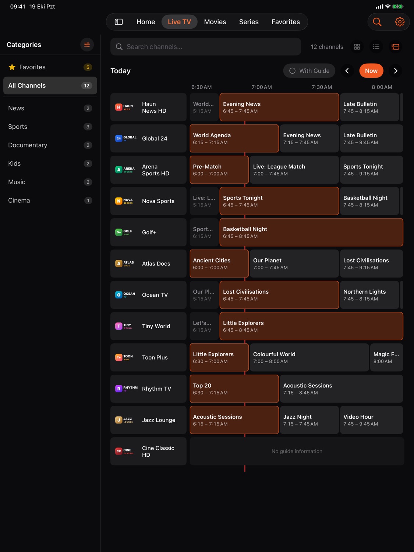414x552 pixels.
Task: Open the Movies tab
Action: 215,22
